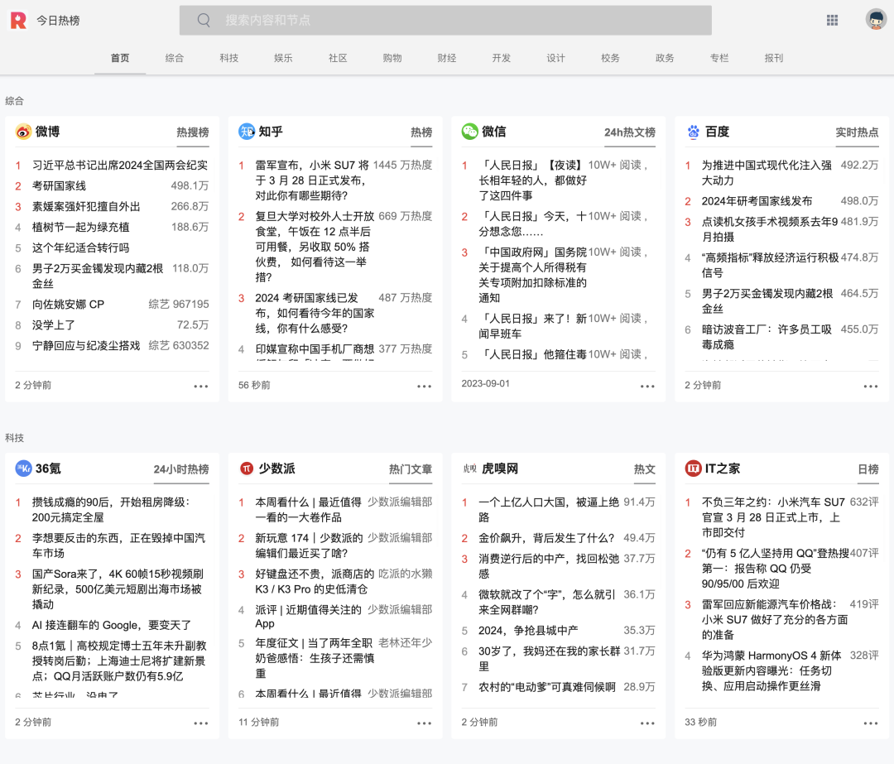This screenshot has width=894, height=764.
Task: Open the more options menu on the IT之家 card
Action: point(870,722)
